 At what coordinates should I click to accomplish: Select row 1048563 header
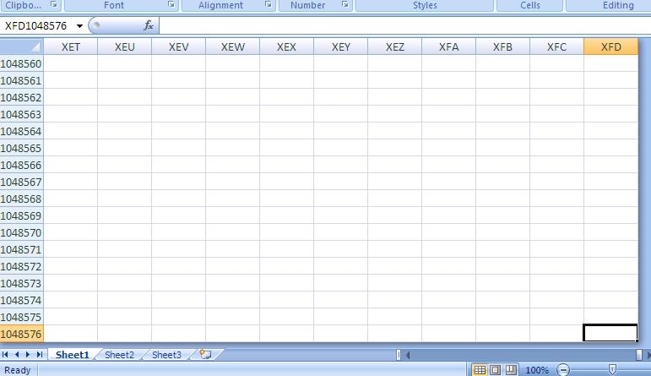(x=22, y=114)
